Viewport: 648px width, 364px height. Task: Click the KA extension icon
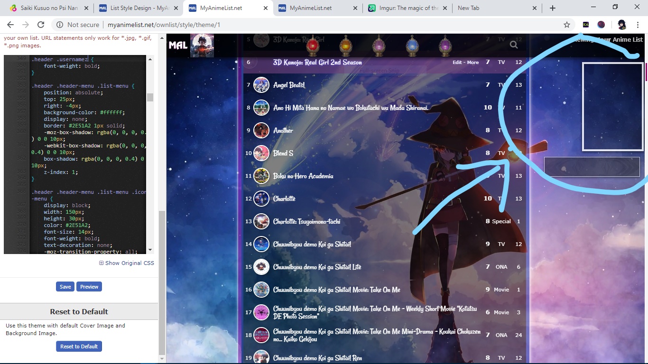point(586,25)
